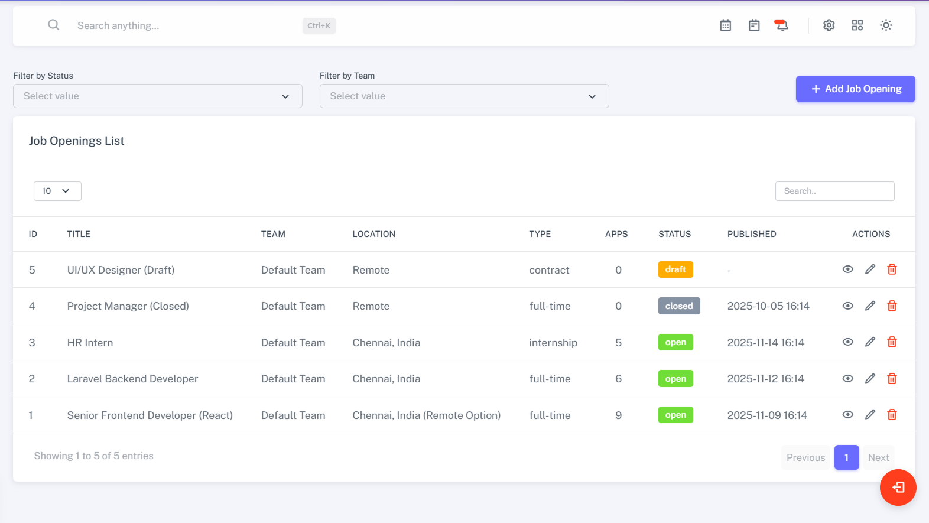The image size is (929, 523).
Task: Delete the Senior Frontend Developer job
Action: pos(892,415)
